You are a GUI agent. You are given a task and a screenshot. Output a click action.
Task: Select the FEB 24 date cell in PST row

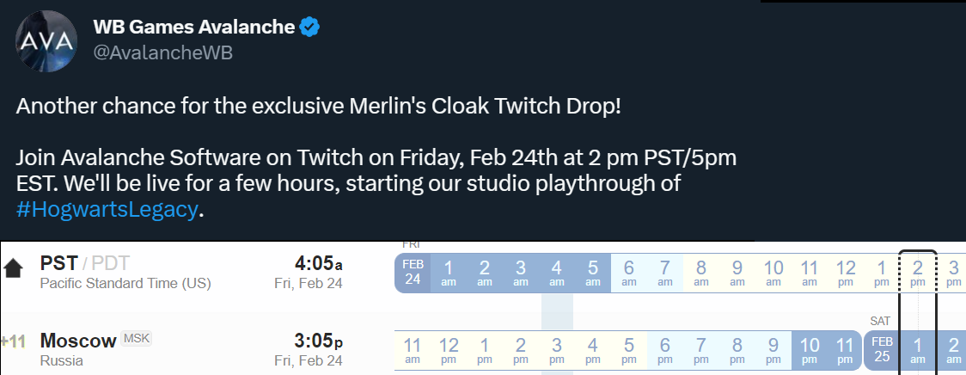tap(413, 273)
